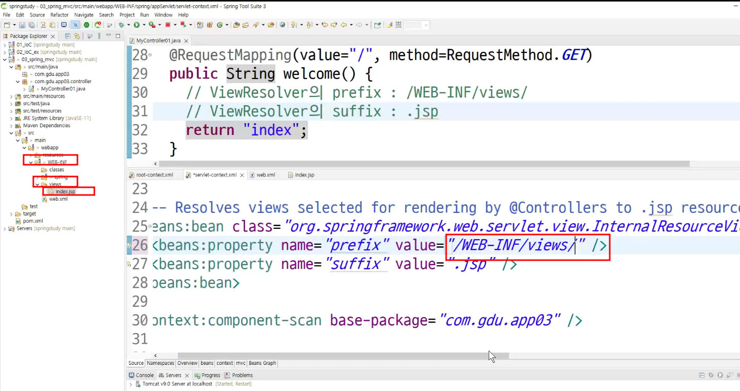Open dropdown arrow next to New icon

coord(14,25)
